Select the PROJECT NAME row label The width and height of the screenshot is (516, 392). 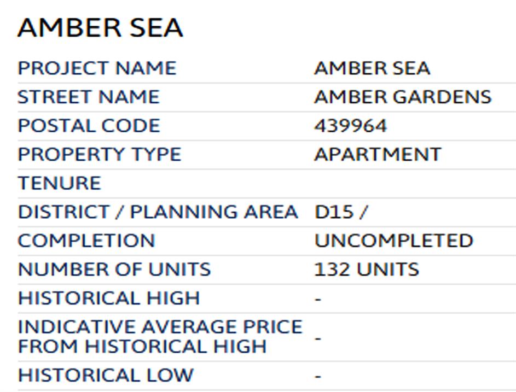click(x=97, y=68)
